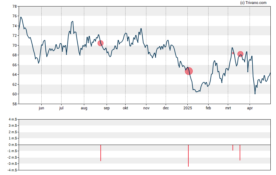Click the '-1 m.$' axis label
Image resolution: width=276 pixels, height=175 pixels.
click(12, 151)
